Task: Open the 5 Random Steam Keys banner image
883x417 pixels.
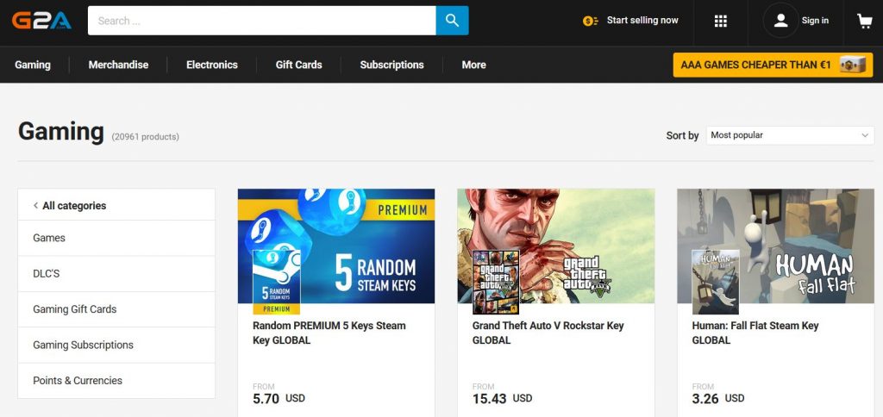Action: click(x=336, y=246)
